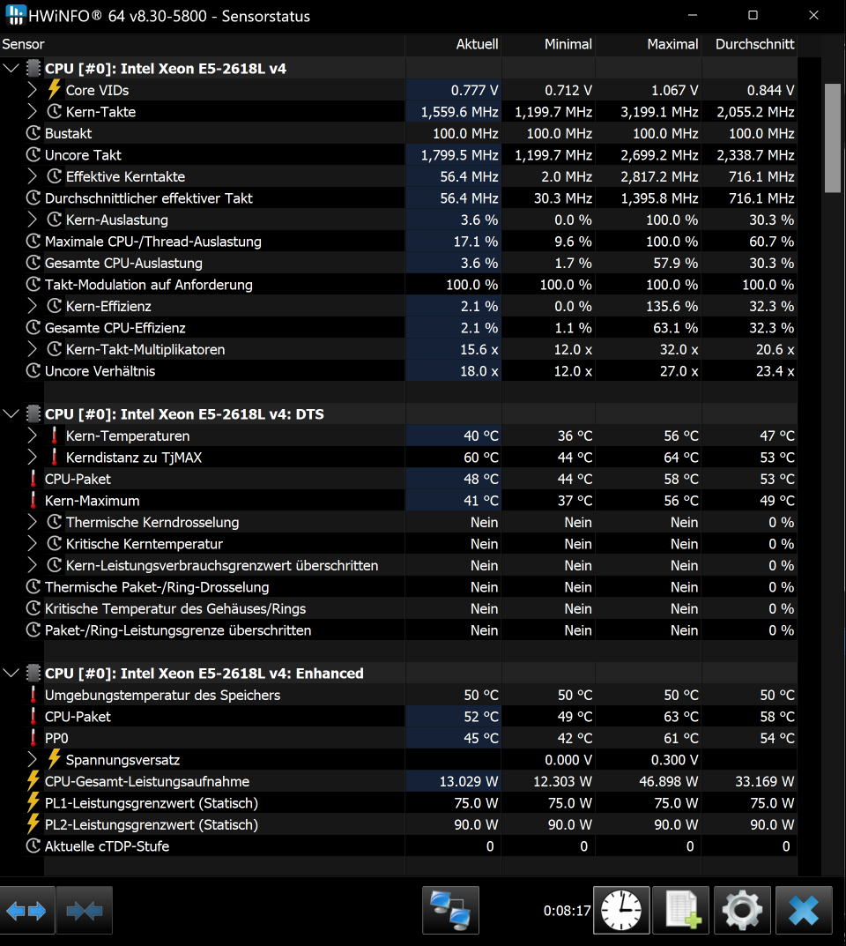Expand the Kern-Temperaturen row
Image resolution: width=846 pixels, height=946 pixels.
point(32,436)
